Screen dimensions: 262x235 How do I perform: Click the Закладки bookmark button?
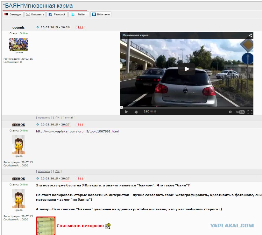coord(13,14)
